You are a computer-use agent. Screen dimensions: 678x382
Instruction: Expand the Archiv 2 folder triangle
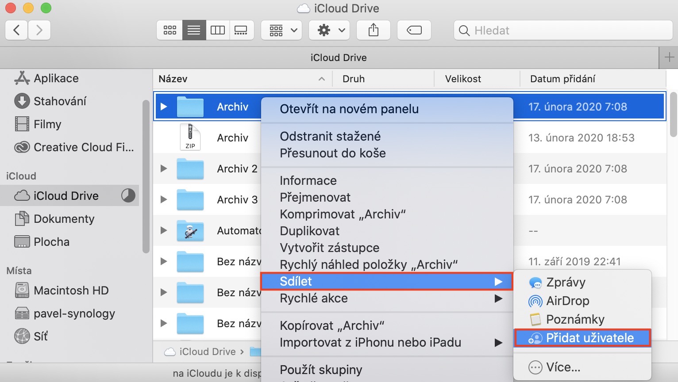tap(164, 168)
